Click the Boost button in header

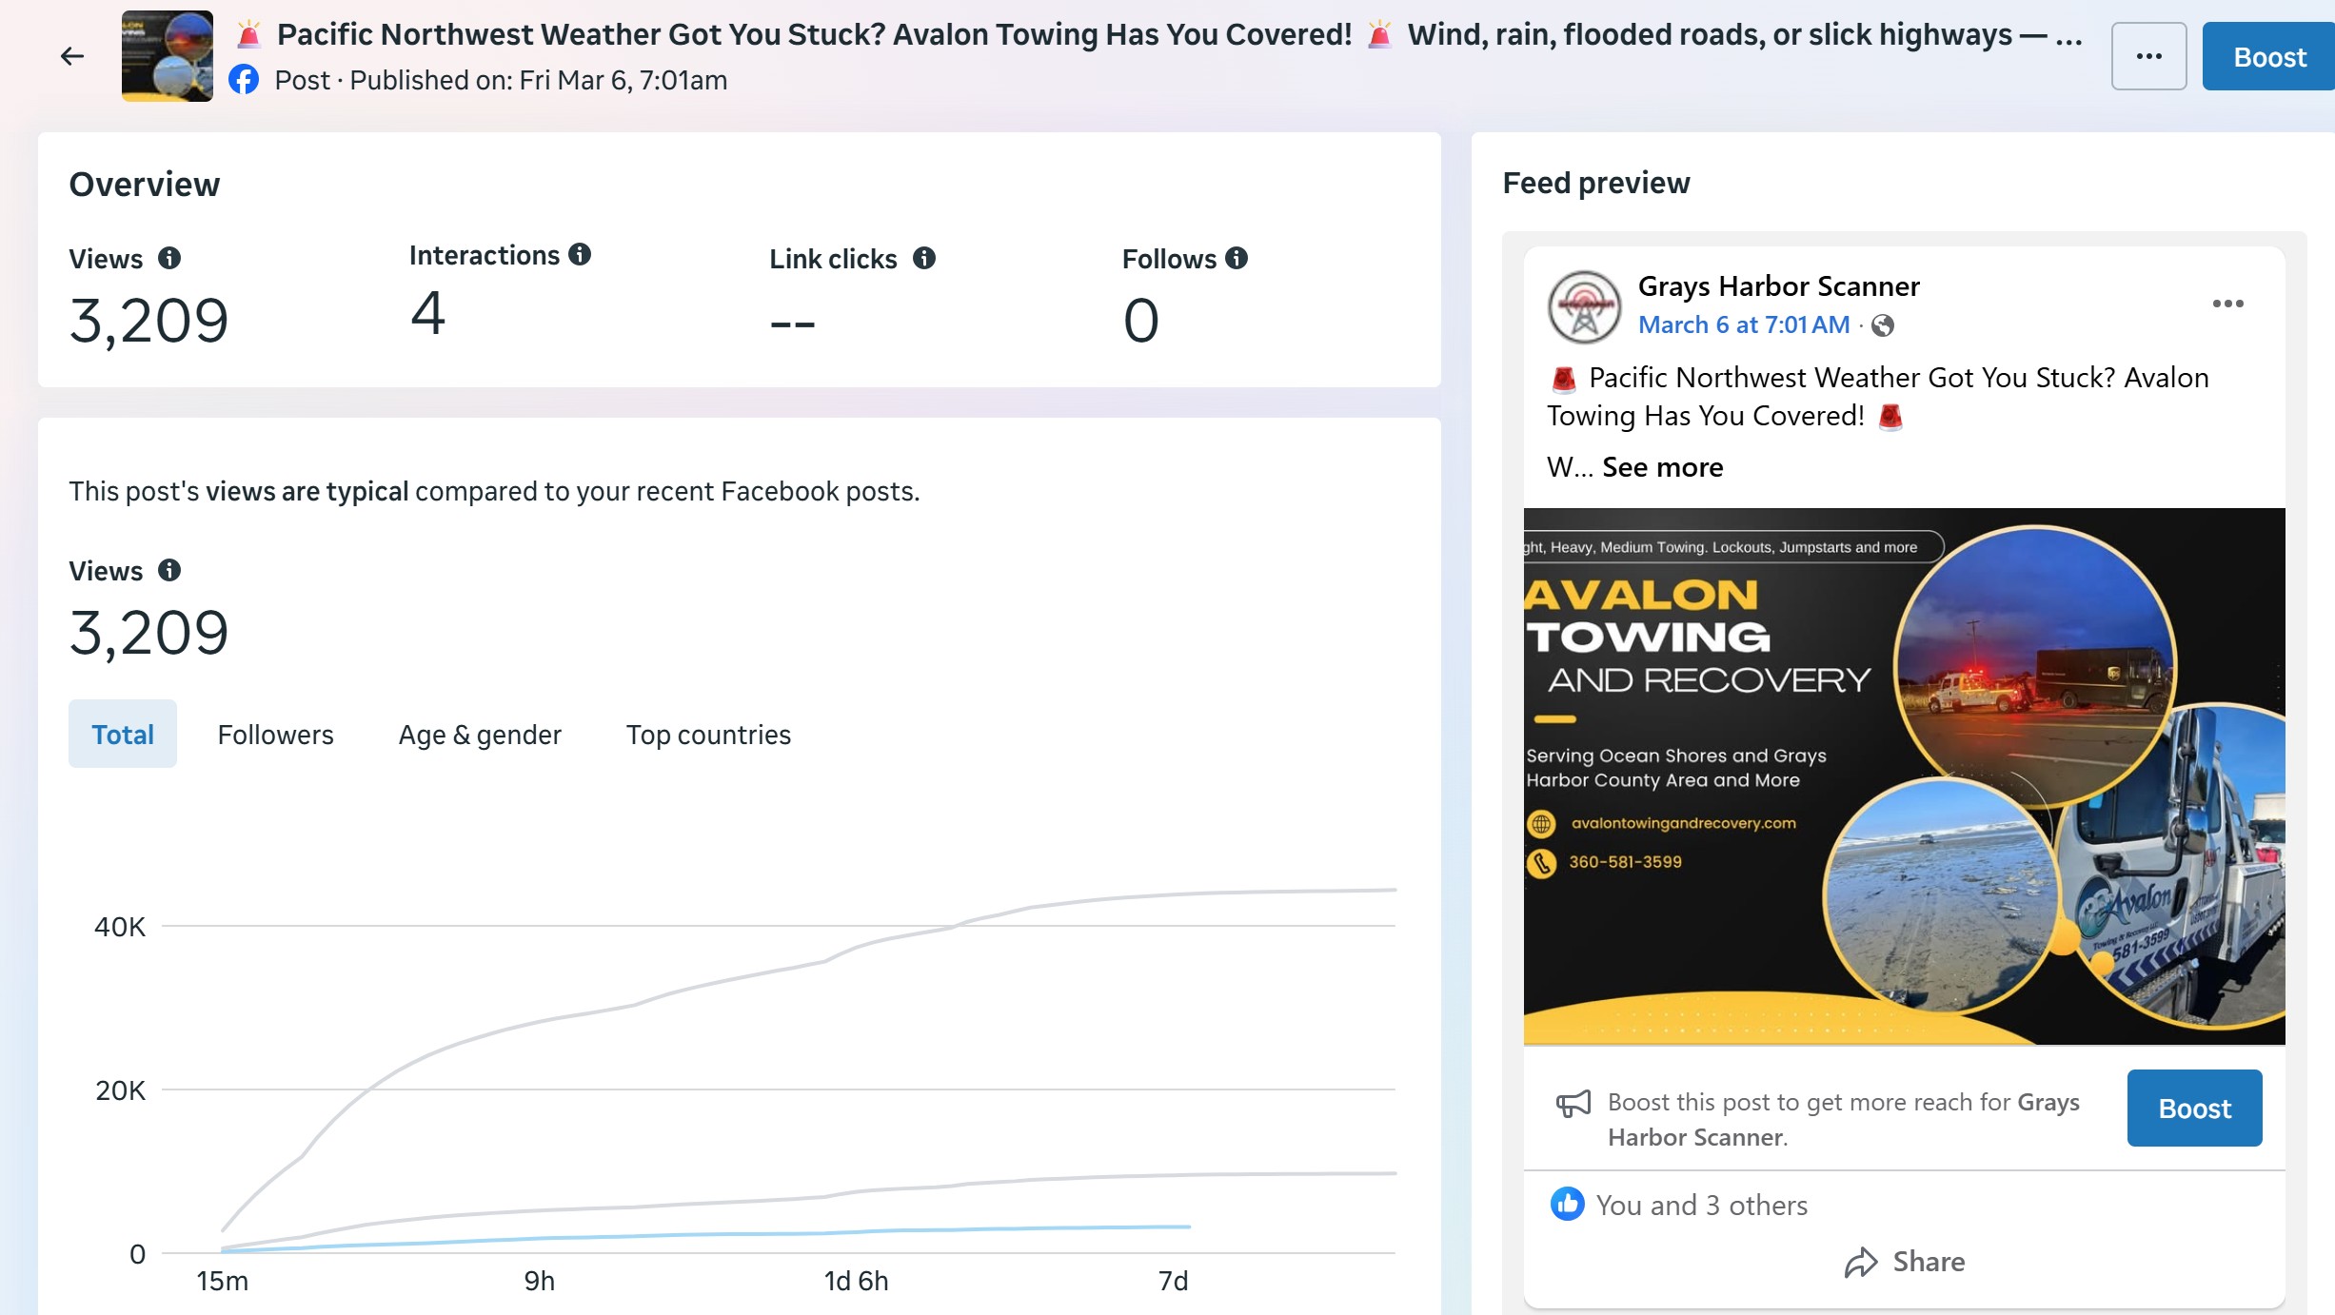point(2269,57)
